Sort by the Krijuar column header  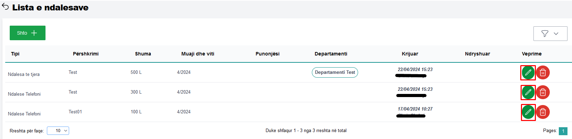(x=410, y=54)
